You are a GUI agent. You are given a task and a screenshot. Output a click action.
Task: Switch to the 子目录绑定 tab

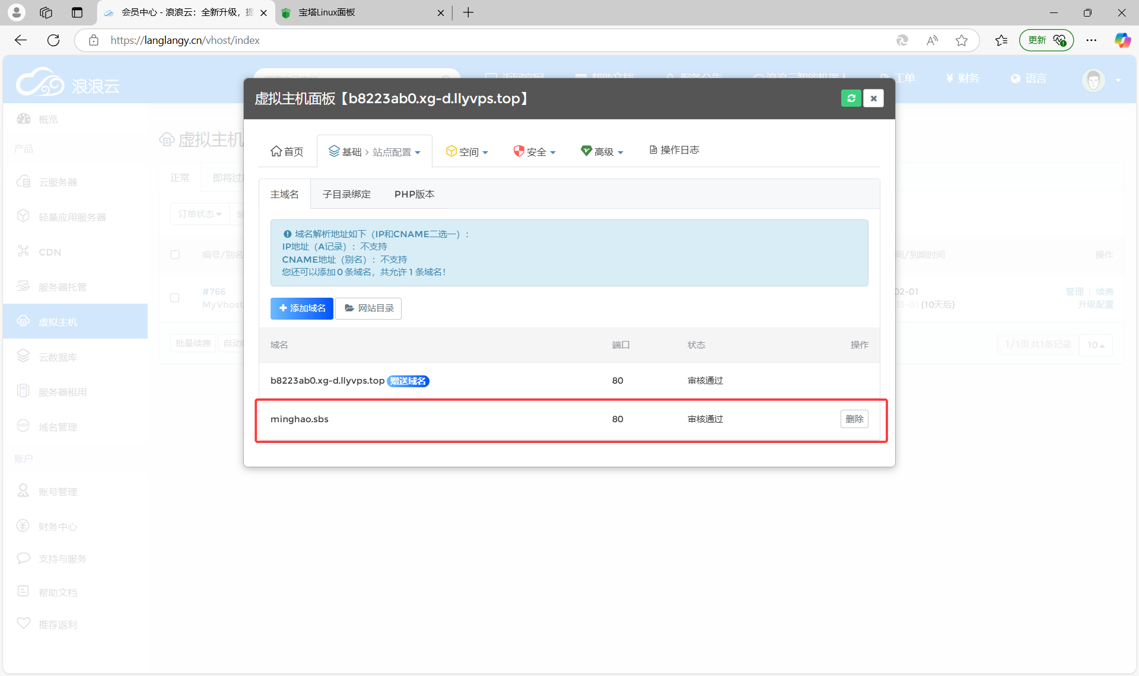click(346, 194)
